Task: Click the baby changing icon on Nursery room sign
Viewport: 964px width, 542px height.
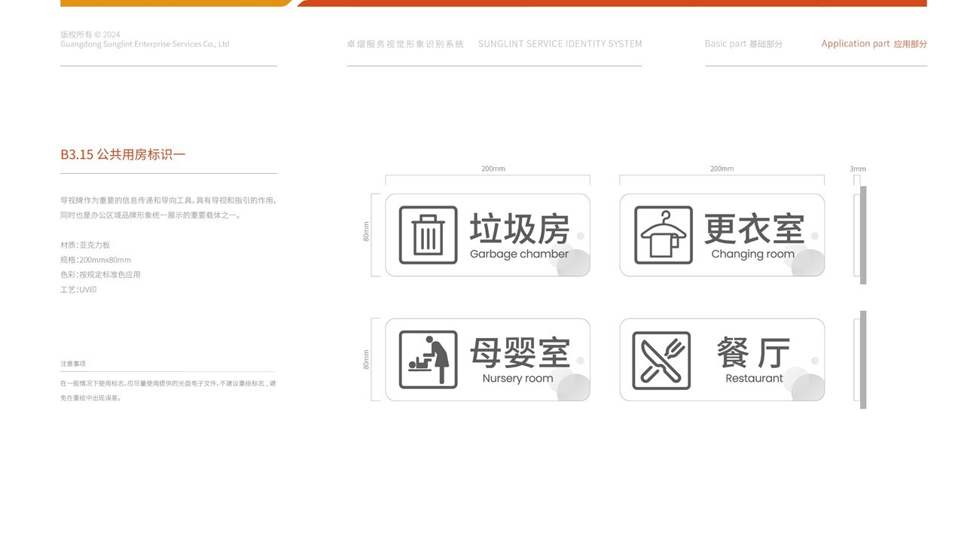Action: pyautogui.click(x=429, y=359)
